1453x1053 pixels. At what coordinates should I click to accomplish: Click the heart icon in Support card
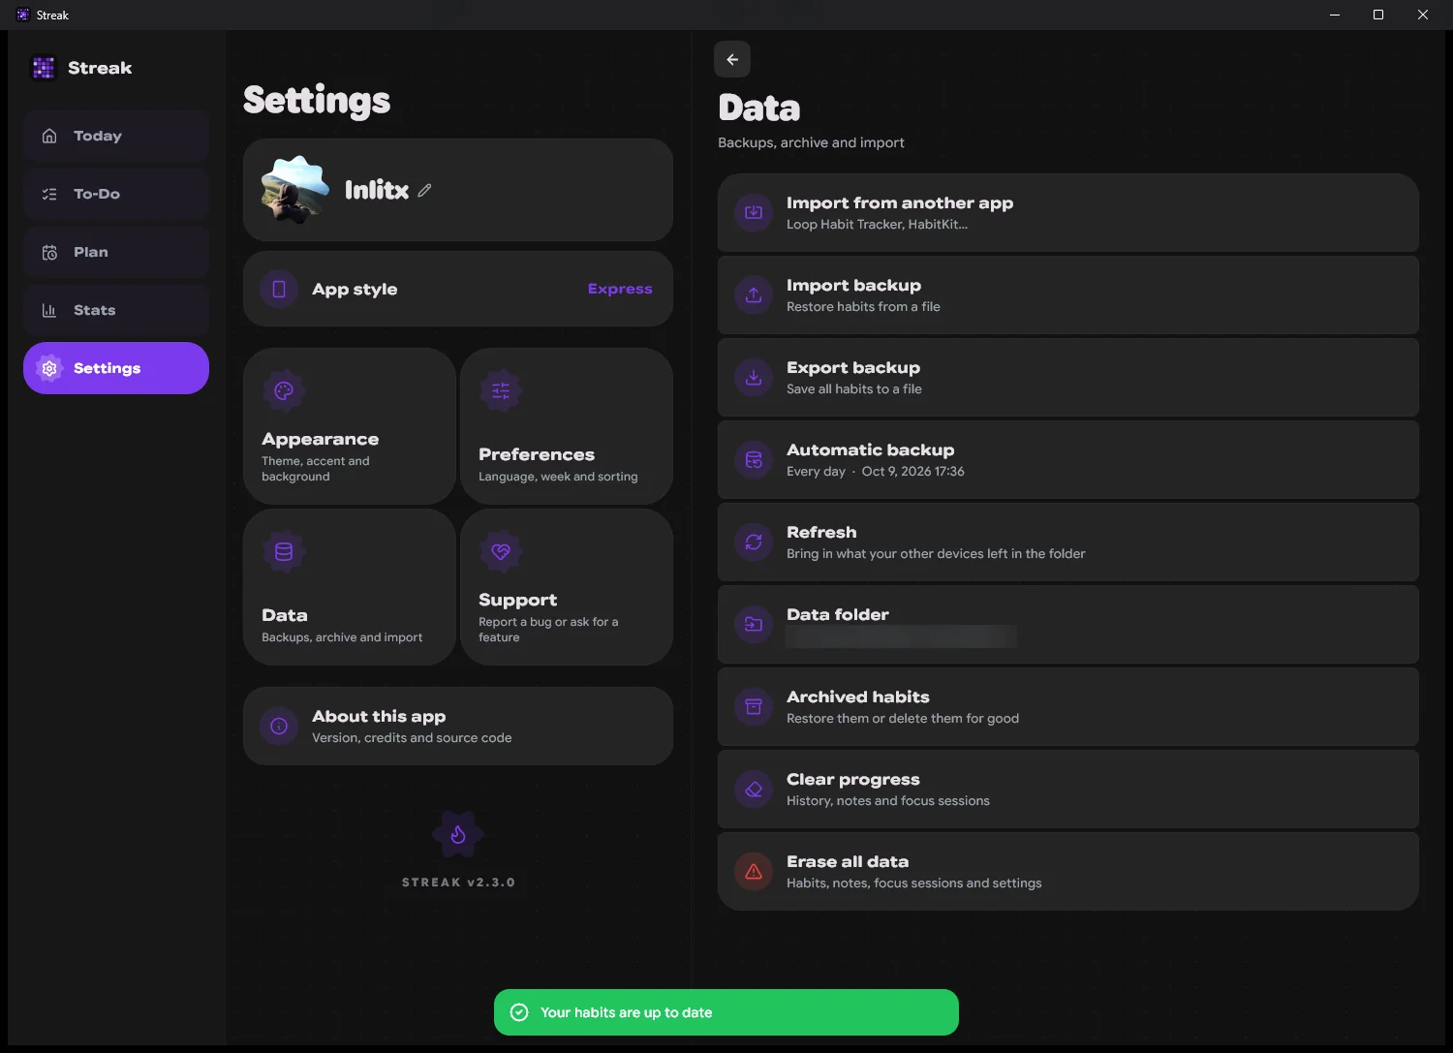pos(501,552)
